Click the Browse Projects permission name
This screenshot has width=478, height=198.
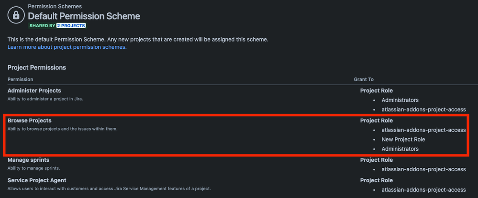(x=30, y=121)
